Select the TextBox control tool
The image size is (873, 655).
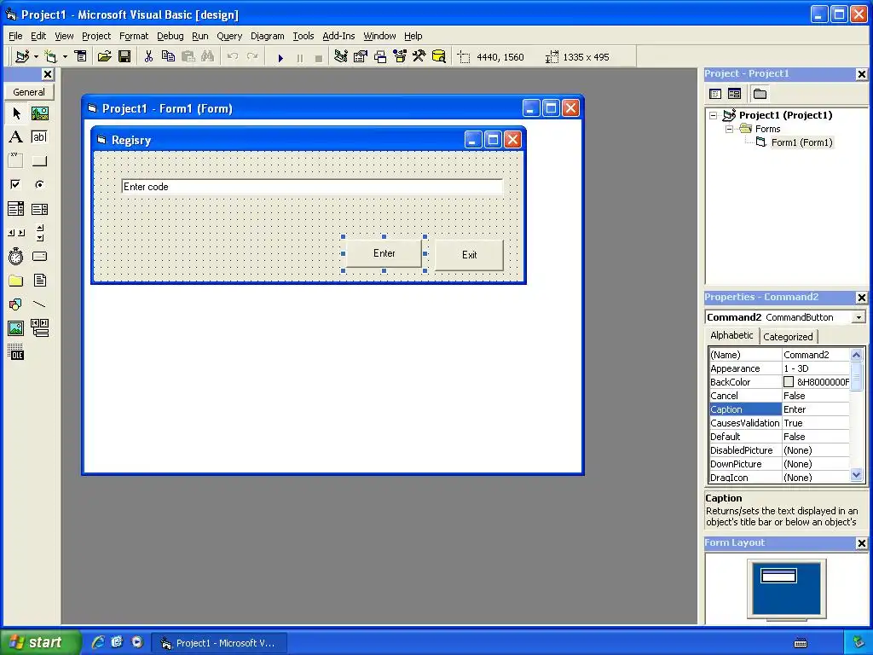39,137
